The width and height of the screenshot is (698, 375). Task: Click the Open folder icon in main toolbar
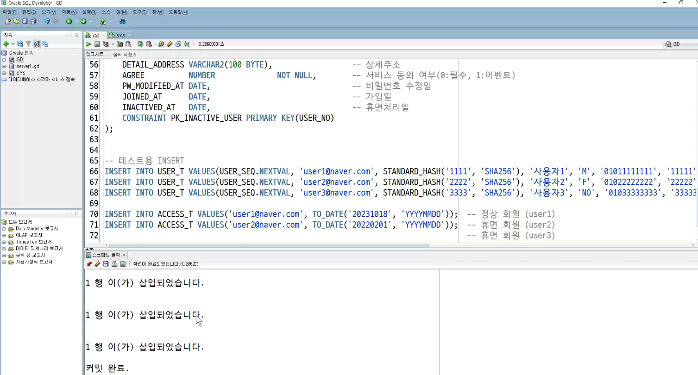pos(17,21)
